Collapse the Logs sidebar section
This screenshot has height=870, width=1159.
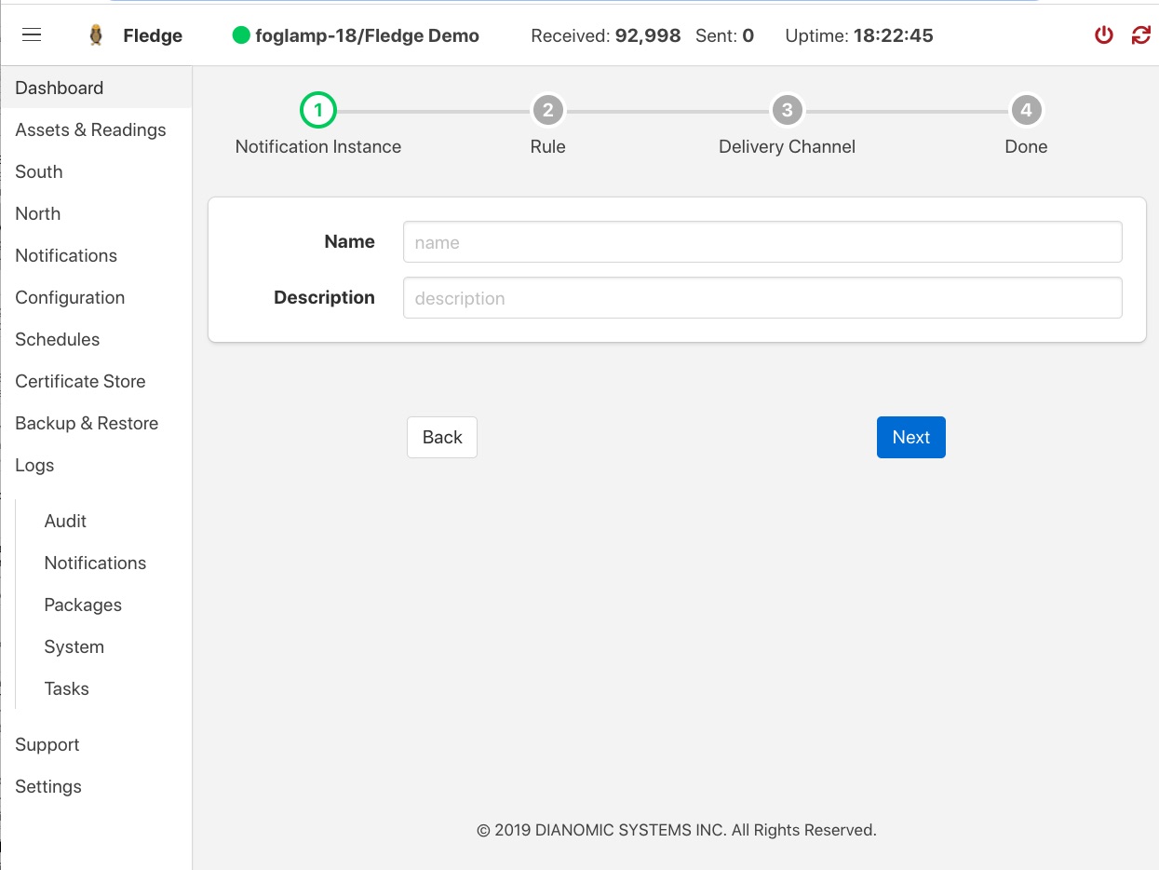click(x=34, y=465)
